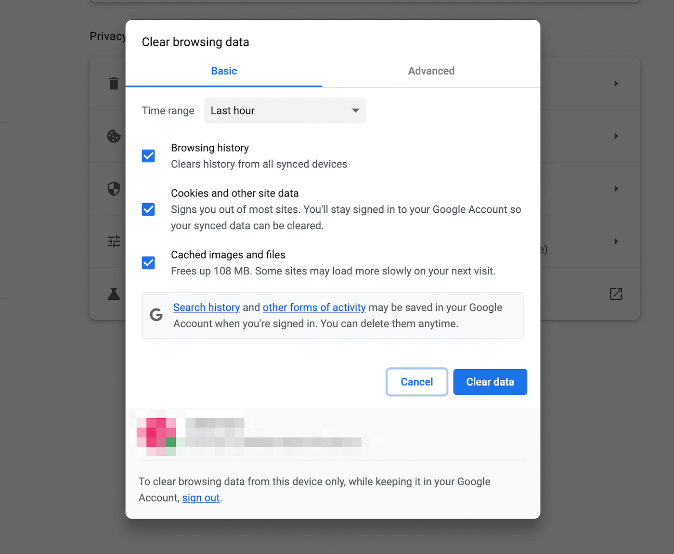Image resolution: width=674 pixels, height=554 pixels.
Task: Select the cookie icon in settings list
Action: 114,136
